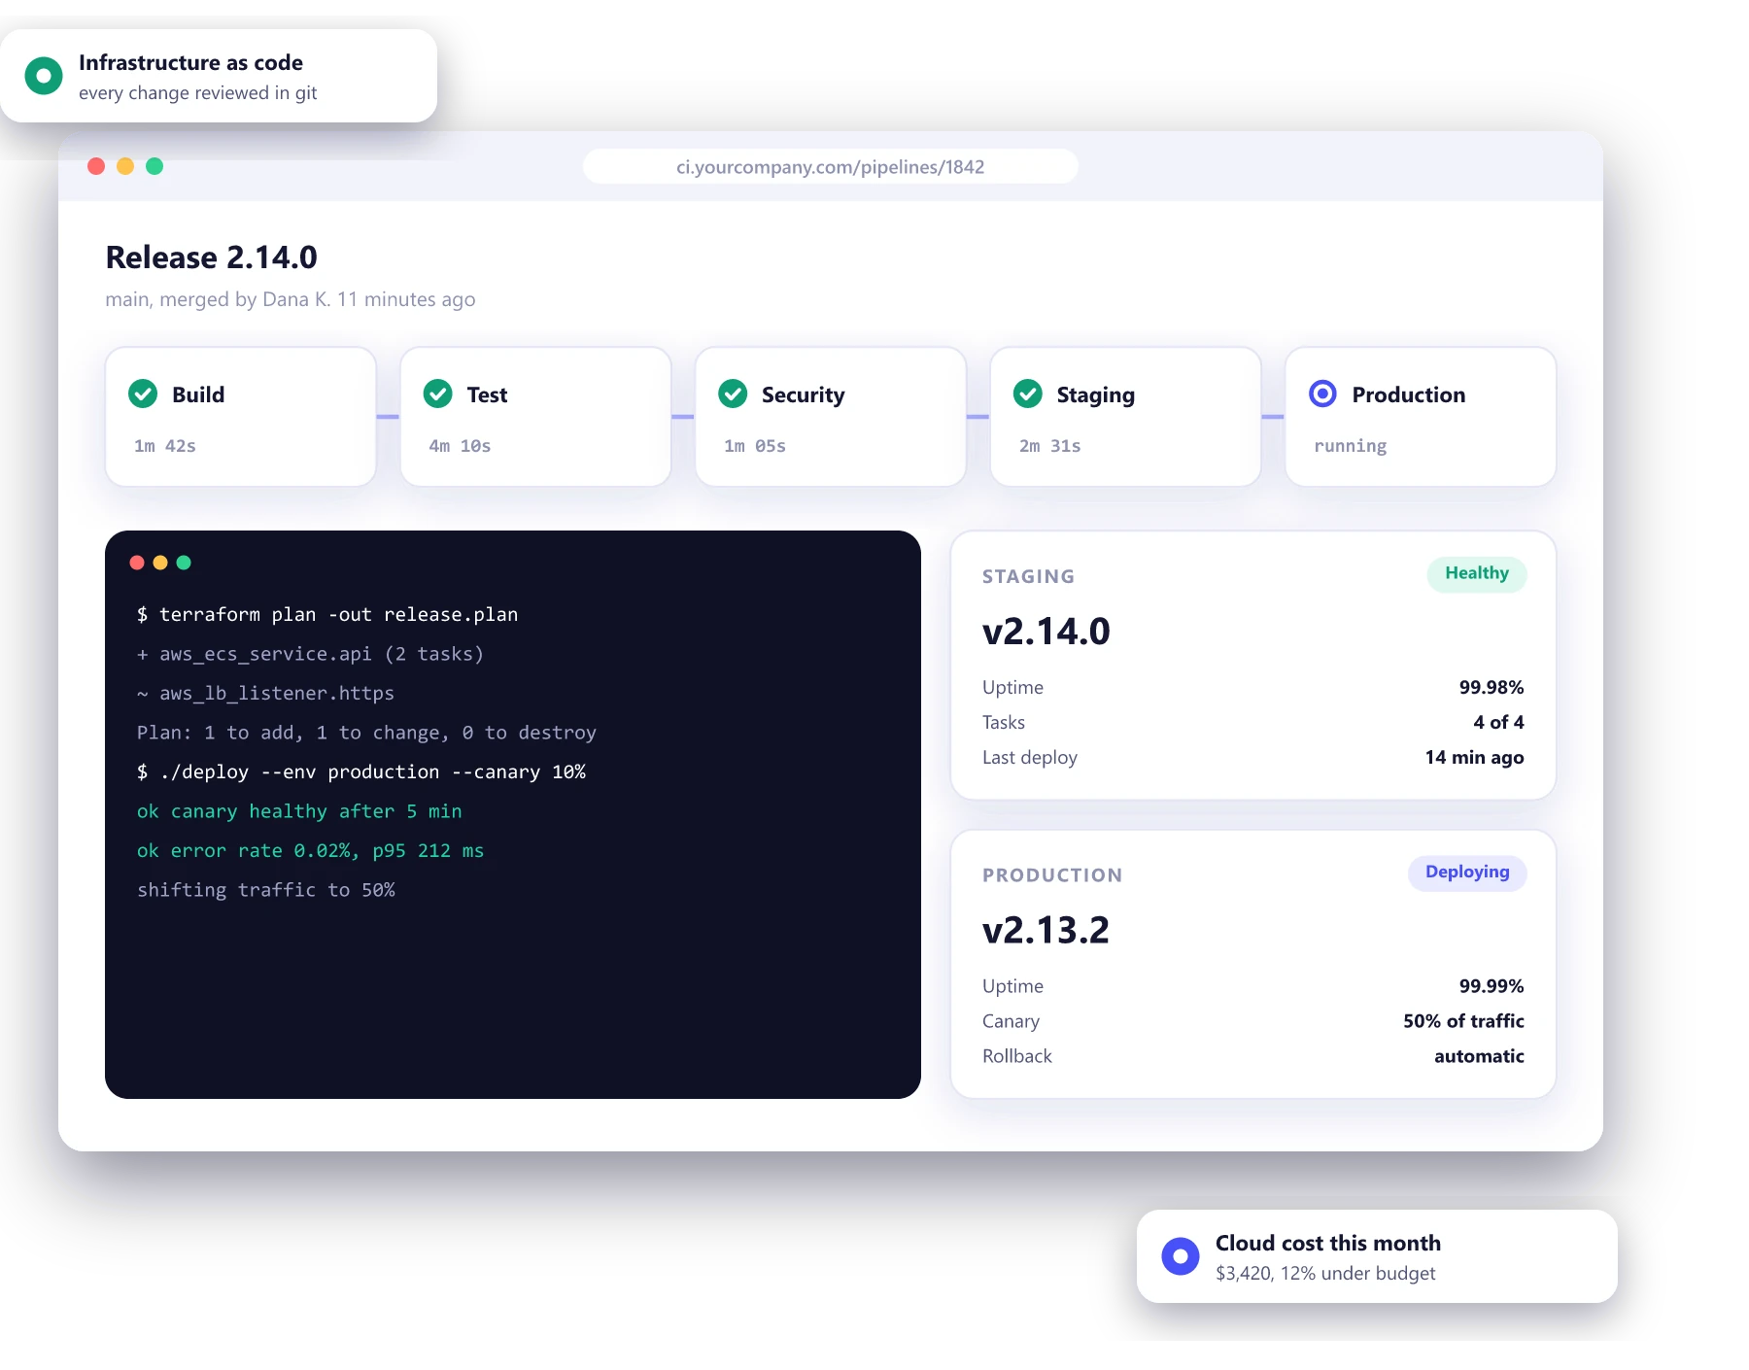Viewport: 1749px width, 1370px height.
Task: Open the Security stage card
Action: point(831,417)
